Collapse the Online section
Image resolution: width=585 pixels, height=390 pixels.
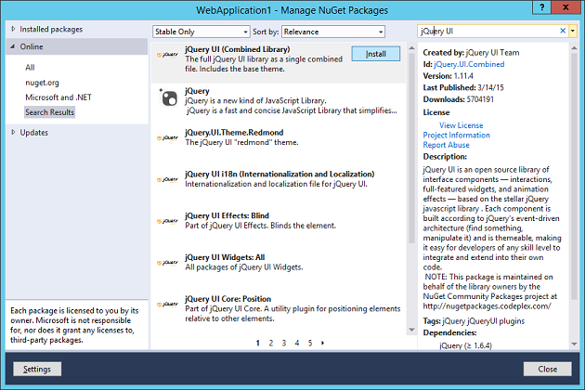[13, 46]
